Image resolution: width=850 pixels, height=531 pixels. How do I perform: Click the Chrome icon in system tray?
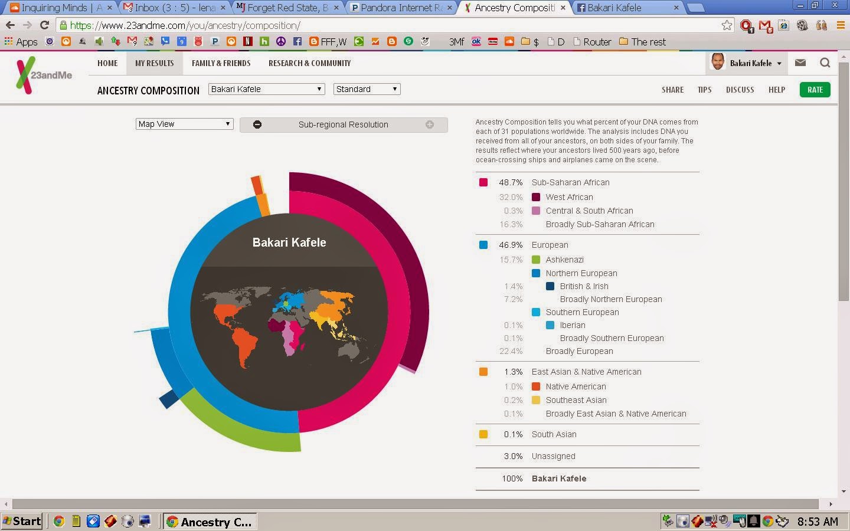(767, 521)
